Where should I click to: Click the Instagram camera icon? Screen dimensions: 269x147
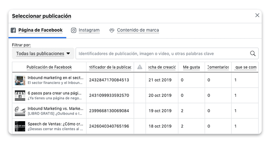tap(74, 30)
